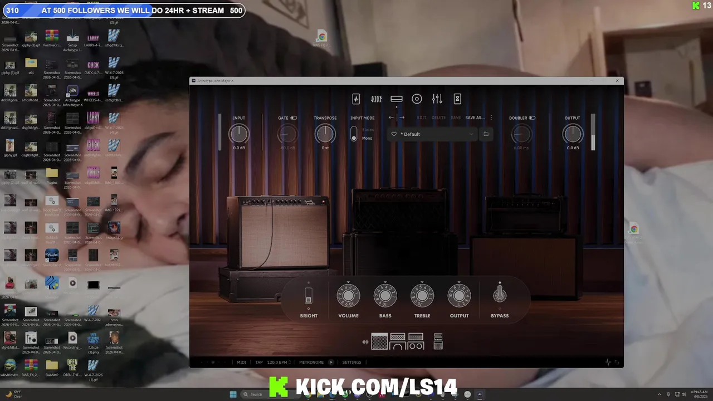Click the amp Output knob
Viewport: 713px width, 401px height.
pyautogui.click(x=459, y=296)
